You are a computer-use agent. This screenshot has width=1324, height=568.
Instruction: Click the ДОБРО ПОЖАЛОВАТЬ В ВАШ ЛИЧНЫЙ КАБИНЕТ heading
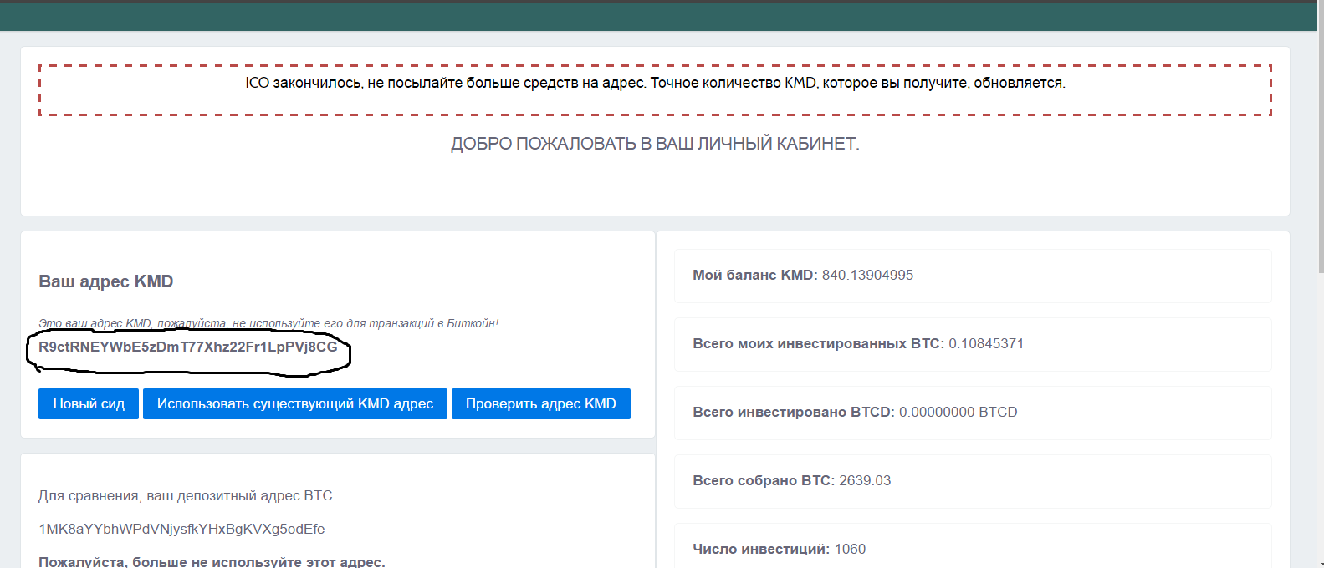point(655,144)
